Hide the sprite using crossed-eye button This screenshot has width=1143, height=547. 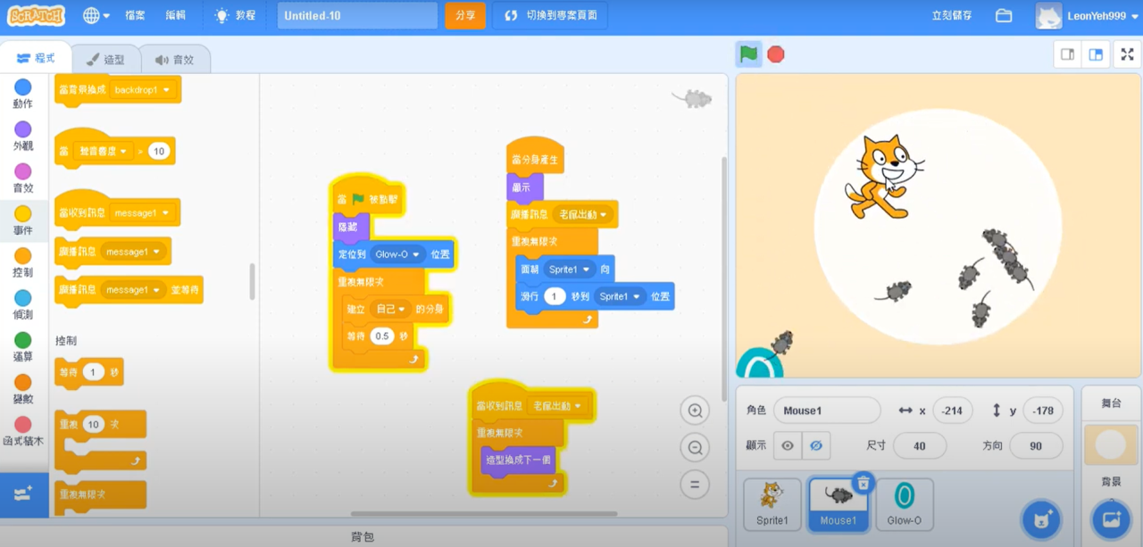(815, 445)
